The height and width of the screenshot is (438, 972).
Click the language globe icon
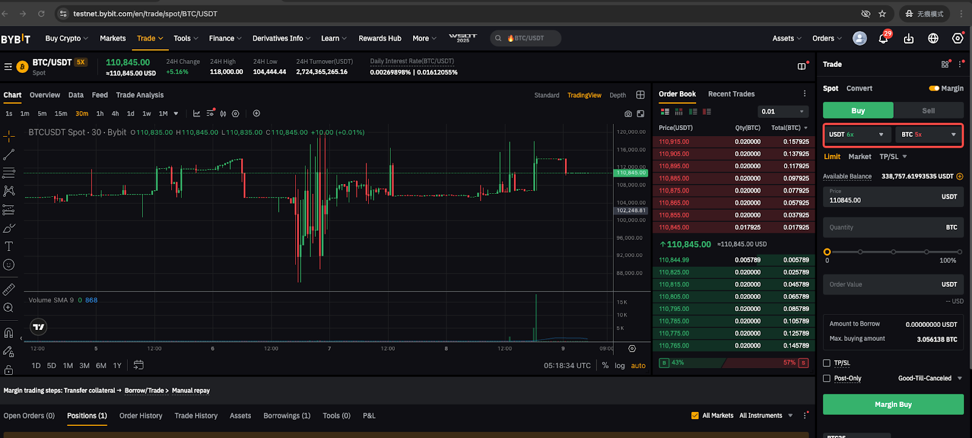pos(933,39)
